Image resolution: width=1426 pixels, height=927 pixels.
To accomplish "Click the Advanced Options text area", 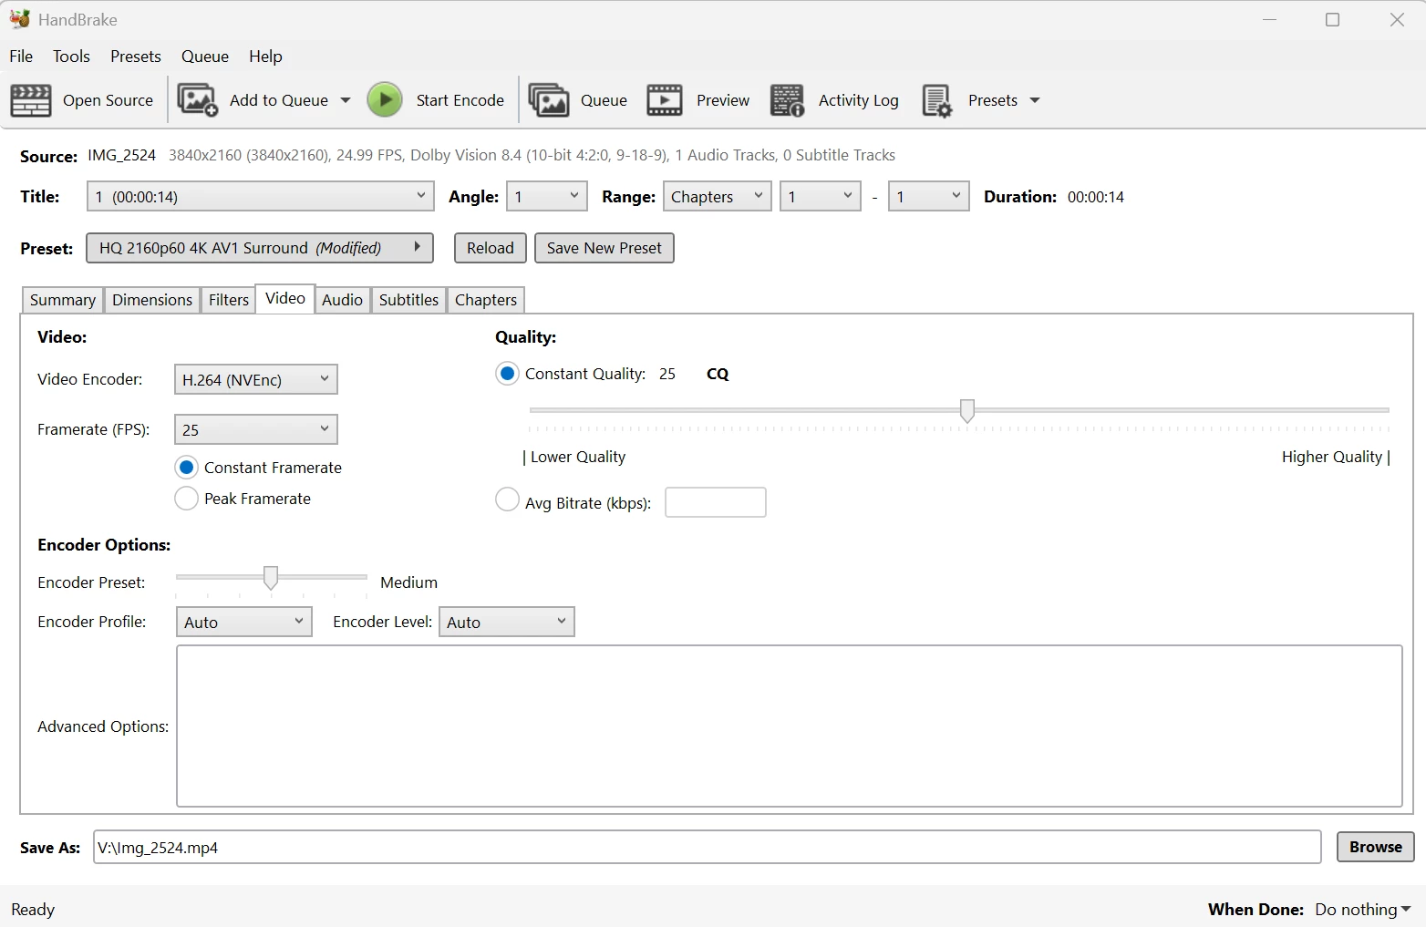I will 790,726.
